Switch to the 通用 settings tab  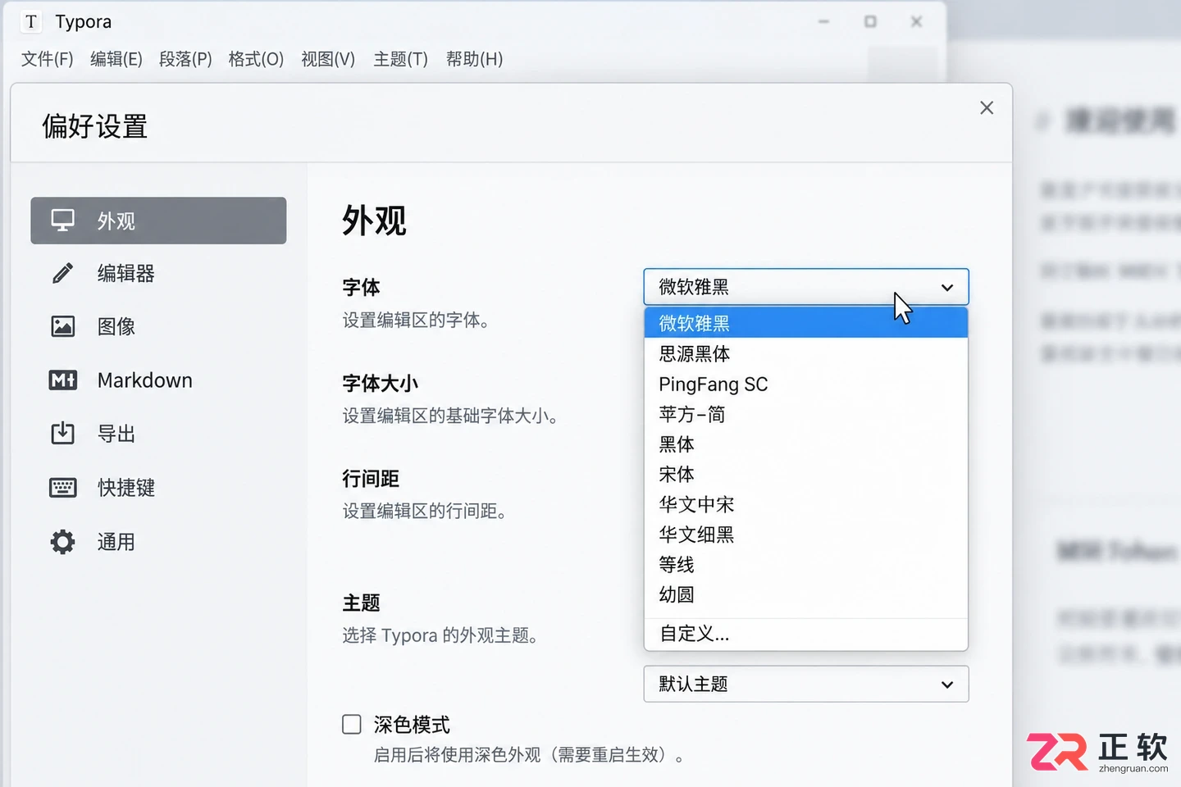[x=158, y=542]
